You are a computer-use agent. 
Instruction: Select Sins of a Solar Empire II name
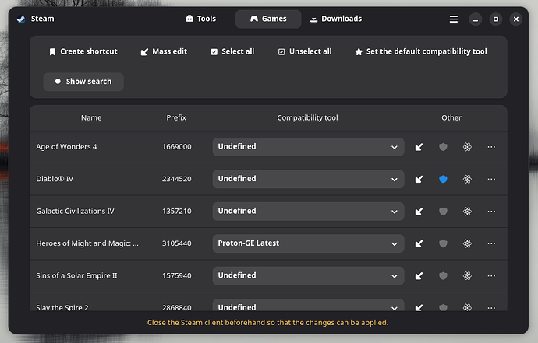76,275
